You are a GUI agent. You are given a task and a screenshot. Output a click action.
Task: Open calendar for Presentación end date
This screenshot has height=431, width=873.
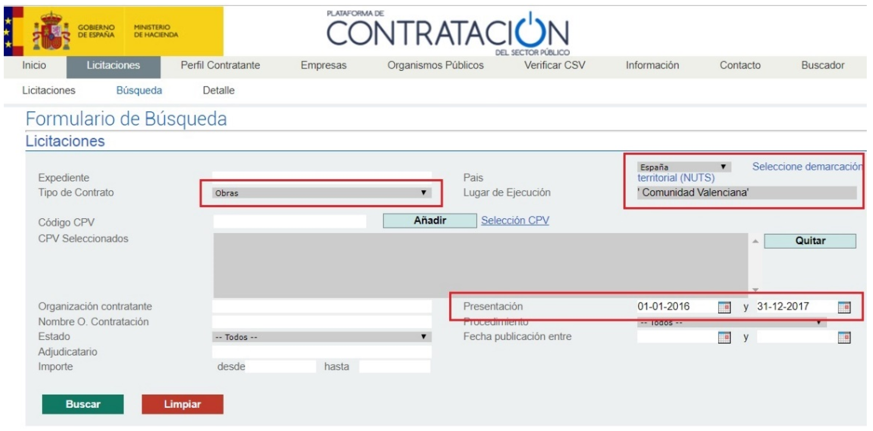click(x=844, y=307)
